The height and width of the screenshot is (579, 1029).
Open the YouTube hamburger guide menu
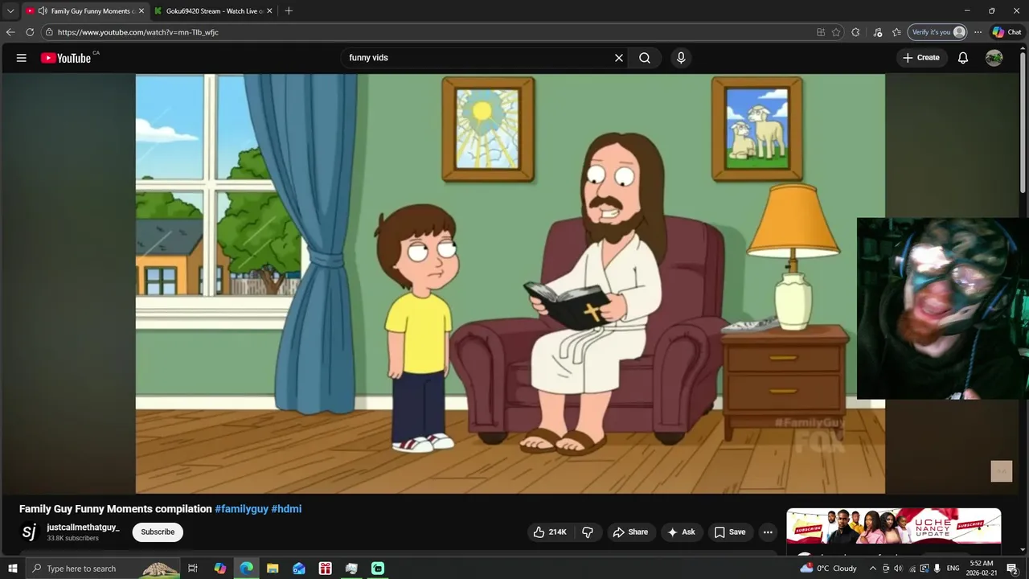[22, 58]
